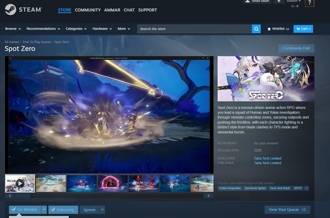Click the No user reviews text
This screenshot has width=330, height=218.
coord(266,143)
